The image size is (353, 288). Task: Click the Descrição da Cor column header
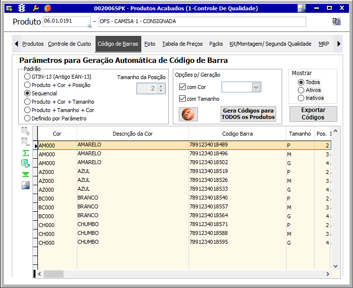click(x=132, y=134)
